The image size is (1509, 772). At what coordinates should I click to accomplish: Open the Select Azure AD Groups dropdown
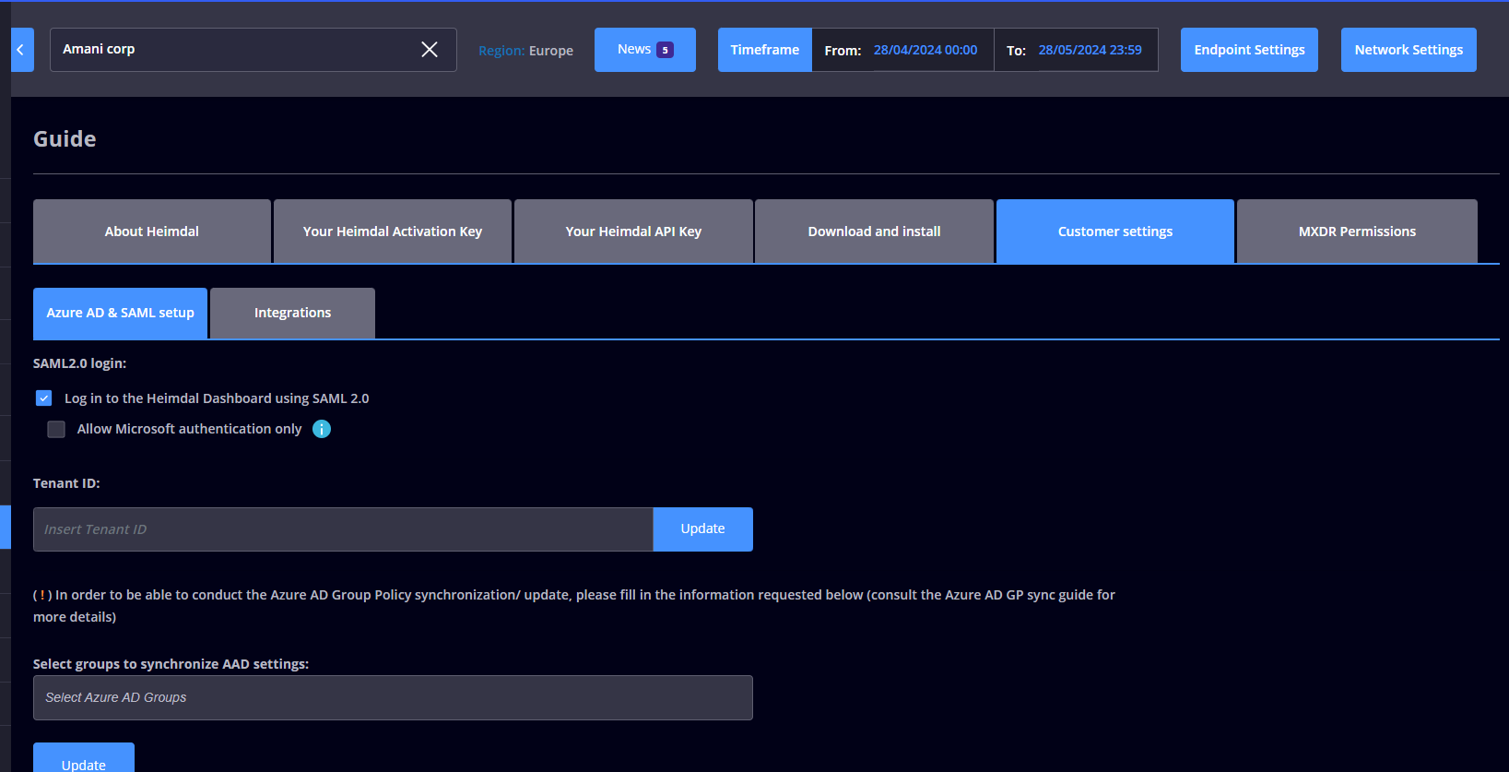(393, 697)
